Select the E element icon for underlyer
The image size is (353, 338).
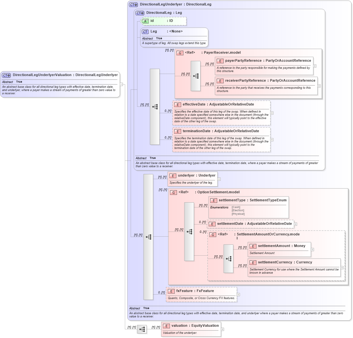[x=173, y=176]
